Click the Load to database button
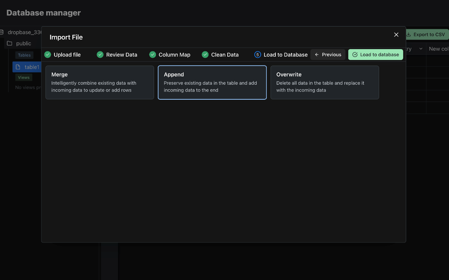Screen dimensions: 449x280 375,55
